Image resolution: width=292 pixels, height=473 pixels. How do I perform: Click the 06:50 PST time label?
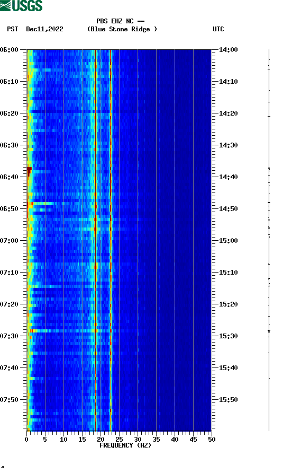[x=9, y=209]
